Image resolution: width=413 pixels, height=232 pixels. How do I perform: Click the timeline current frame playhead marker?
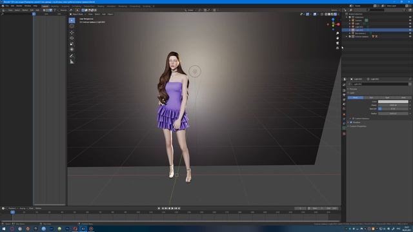(x=13, y=212)
